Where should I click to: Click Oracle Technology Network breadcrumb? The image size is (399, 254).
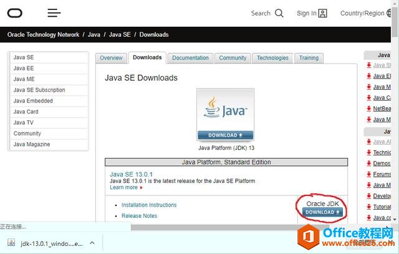(x=43, y=35)
